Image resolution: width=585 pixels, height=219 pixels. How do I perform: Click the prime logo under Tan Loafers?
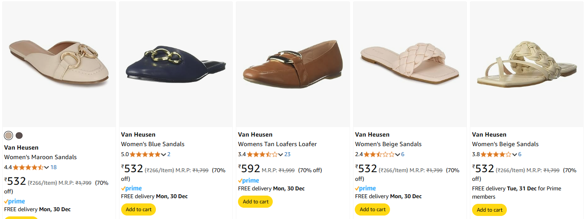coord(248,180)
